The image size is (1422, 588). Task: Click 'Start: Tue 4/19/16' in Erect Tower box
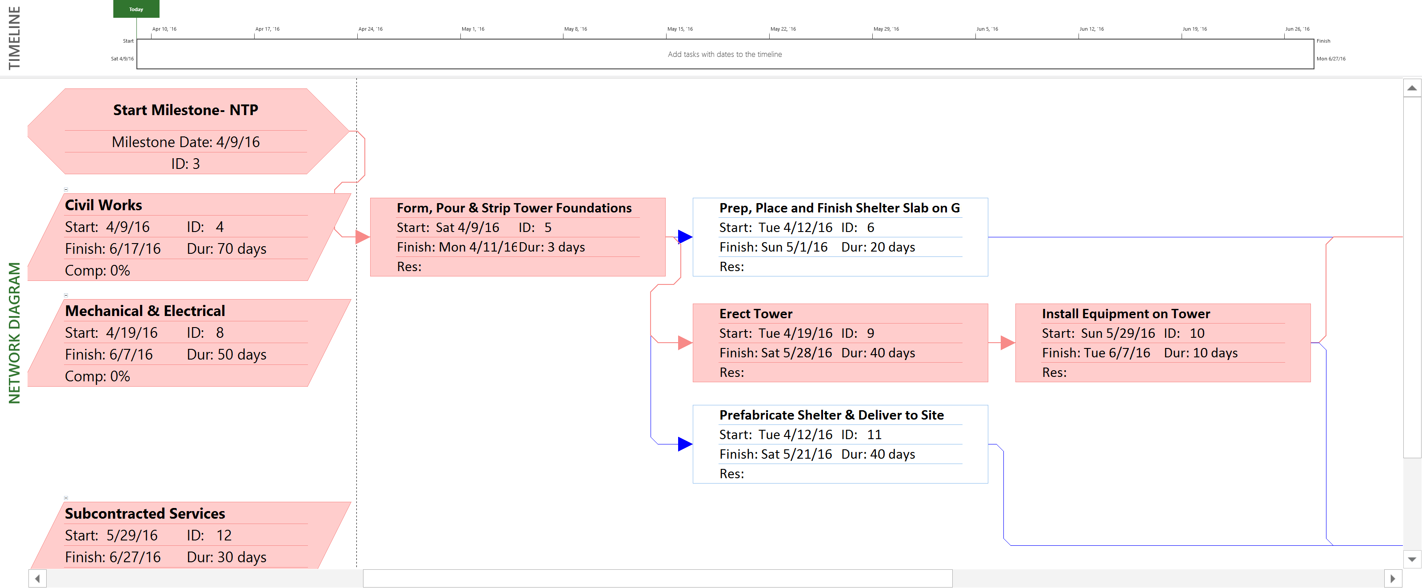pyautogui.click(x=775, y=333)
